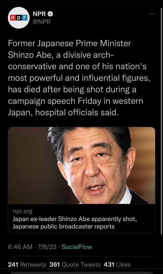Open the Shinzo Abe photo in link card

click(x=82, y=165)
